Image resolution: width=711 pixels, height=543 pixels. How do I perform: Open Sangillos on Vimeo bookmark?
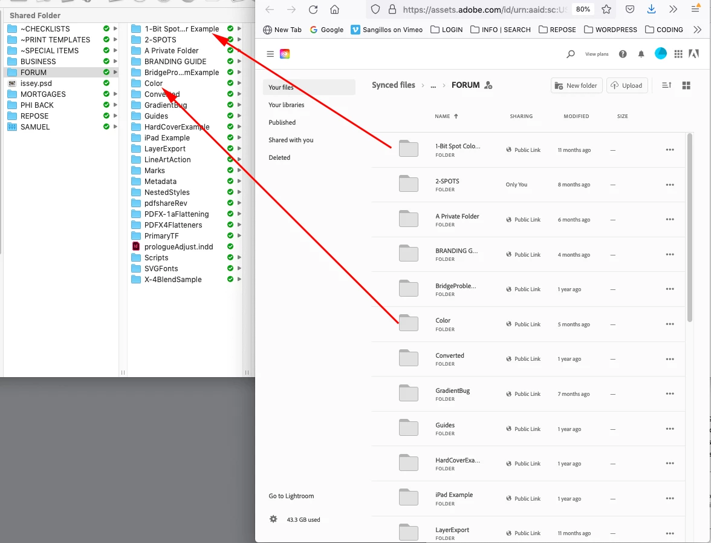[387, 30]
